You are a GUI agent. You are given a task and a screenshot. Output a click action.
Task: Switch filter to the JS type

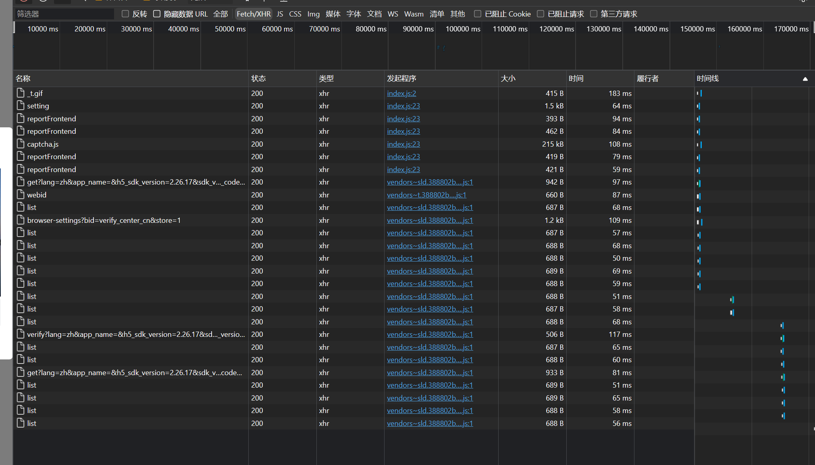pyautogui.click(x=280, y=14)
